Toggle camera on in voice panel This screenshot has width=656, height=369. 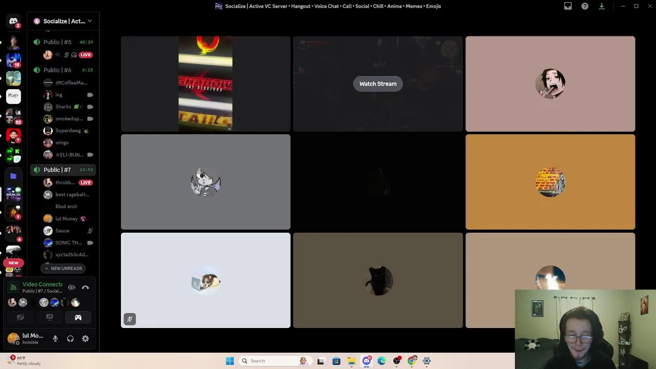coord(20,318)
